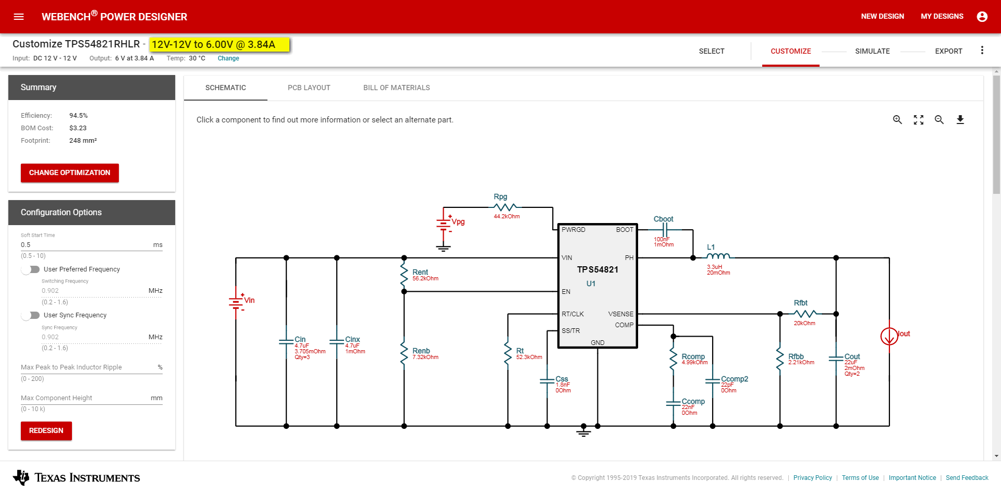Click the Redesign button
The height and width of the screenshot is (494, 1001).
(x=46, y=431)
